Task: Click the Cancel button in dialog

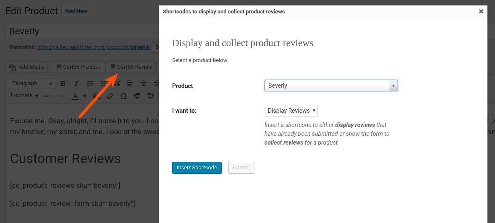Action: pos(241,168)
